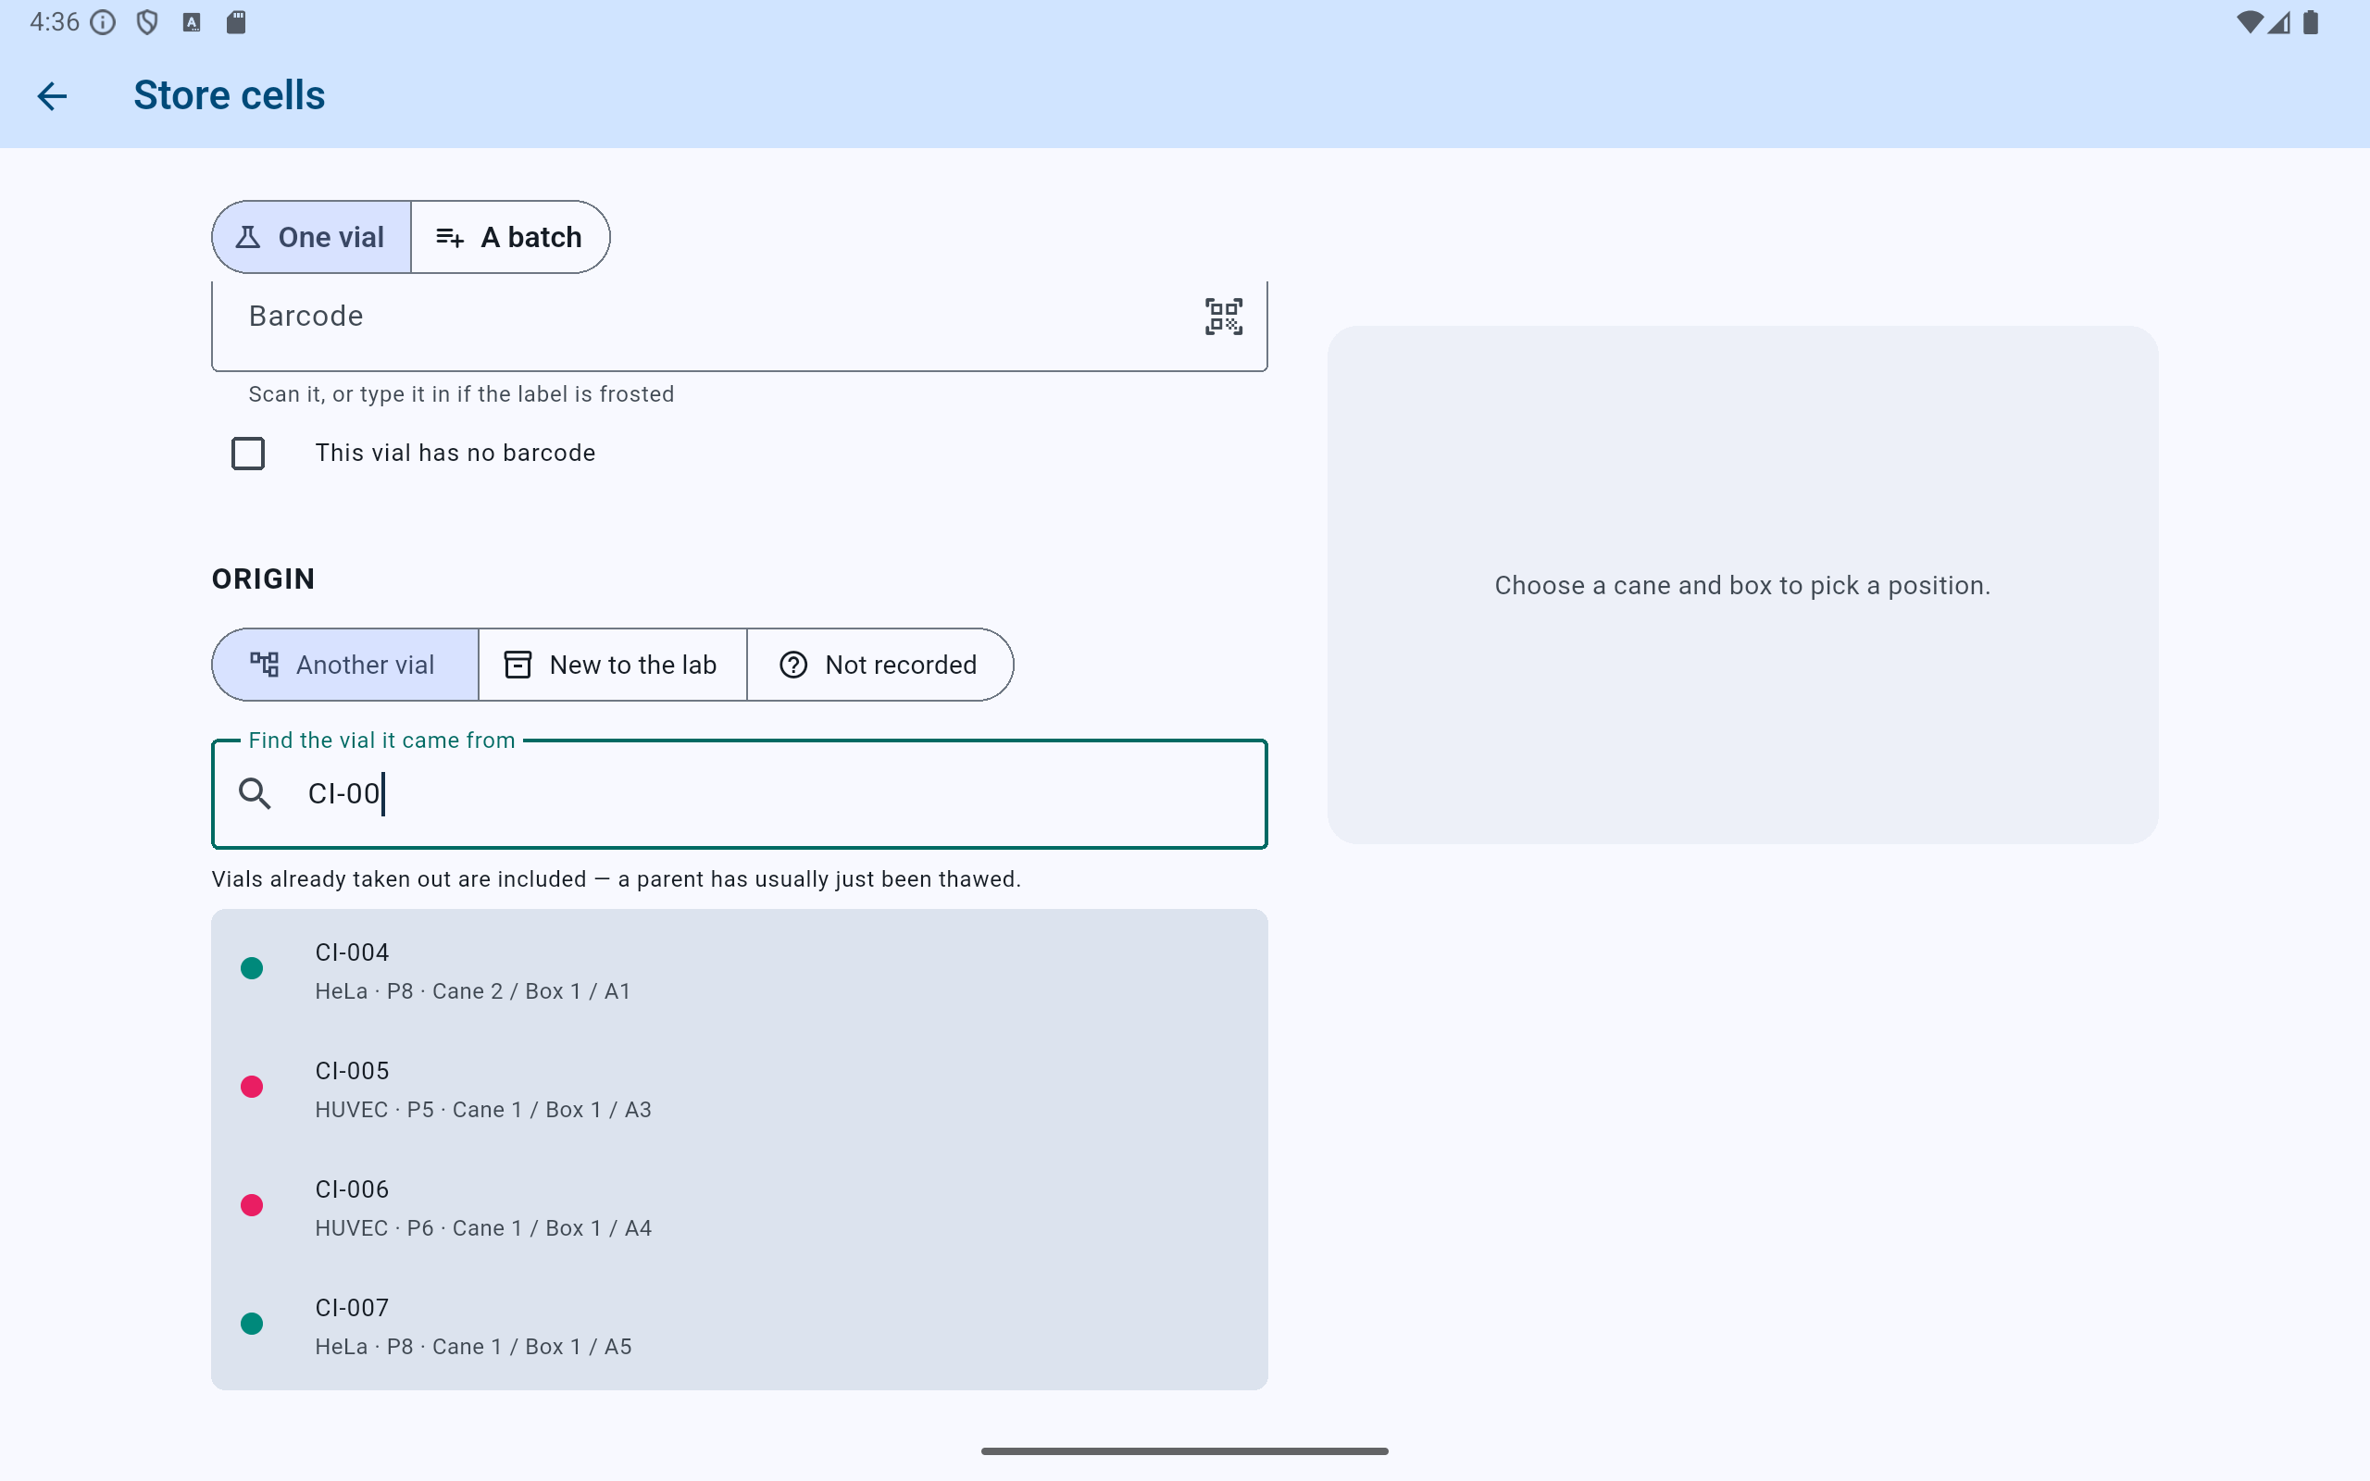This screenshot has height=1481, width=2370.
Task: Click the search magnifier icon
Action: click(255, 793)
